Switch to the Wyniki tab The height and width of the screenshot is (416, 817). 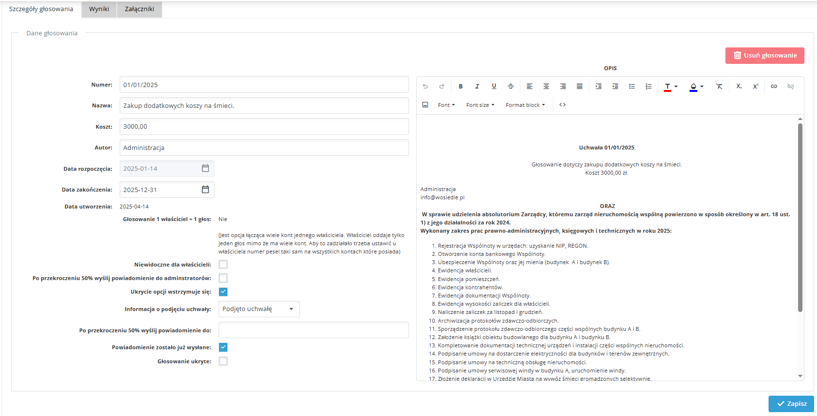(x=99, y=9)
